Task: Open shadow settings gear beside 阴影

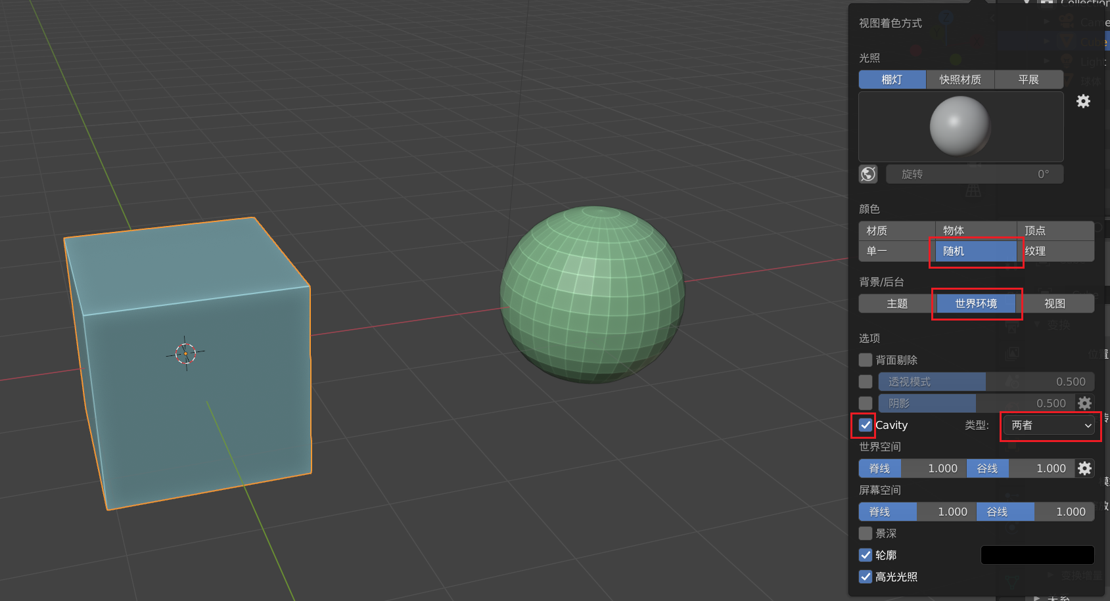Action: click(x=1084, y=403)
